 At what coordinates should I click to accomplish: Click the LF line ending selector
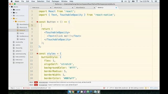tap(108, 88)
